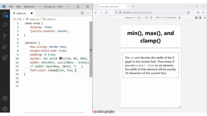Screen dimensions: 207x116
Task: Open editor More Actions menu
Action: [x=88, y=13]
